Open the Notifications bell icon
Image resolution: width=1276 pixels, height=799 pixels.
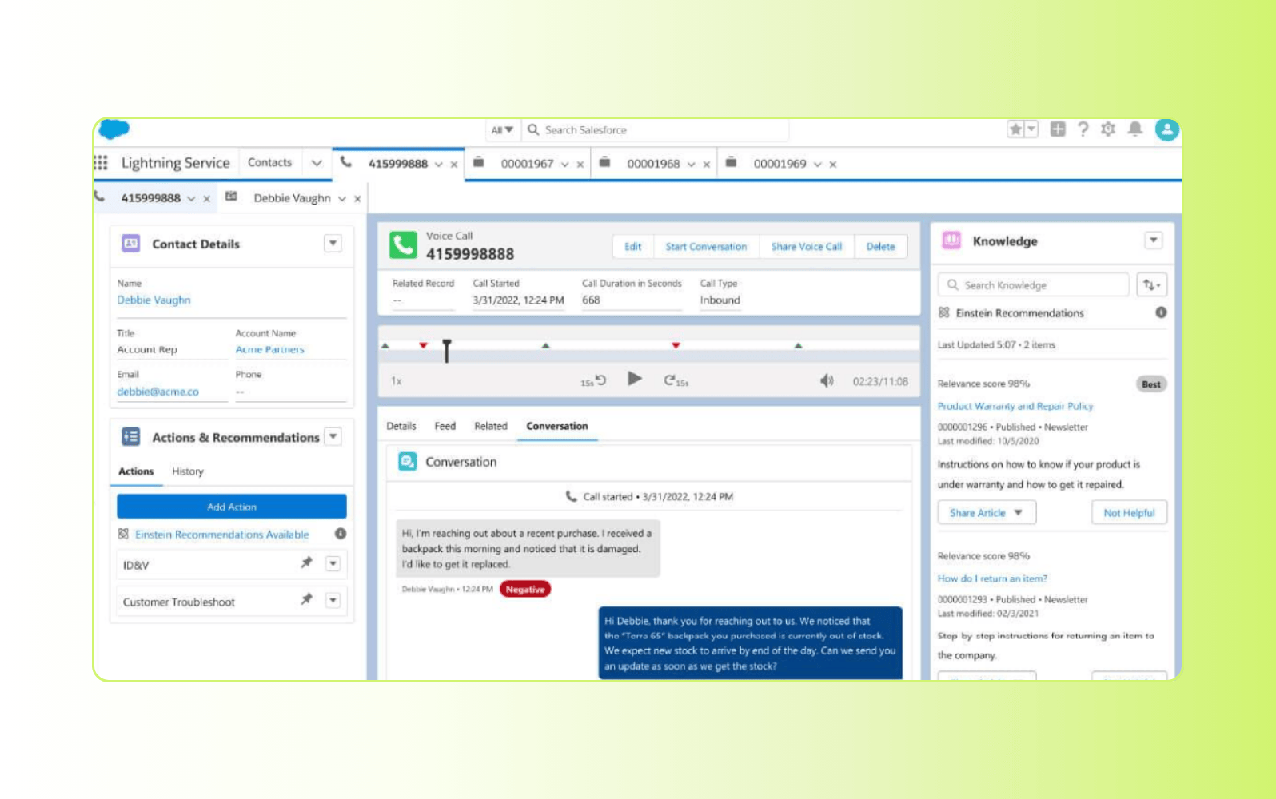1134,129
